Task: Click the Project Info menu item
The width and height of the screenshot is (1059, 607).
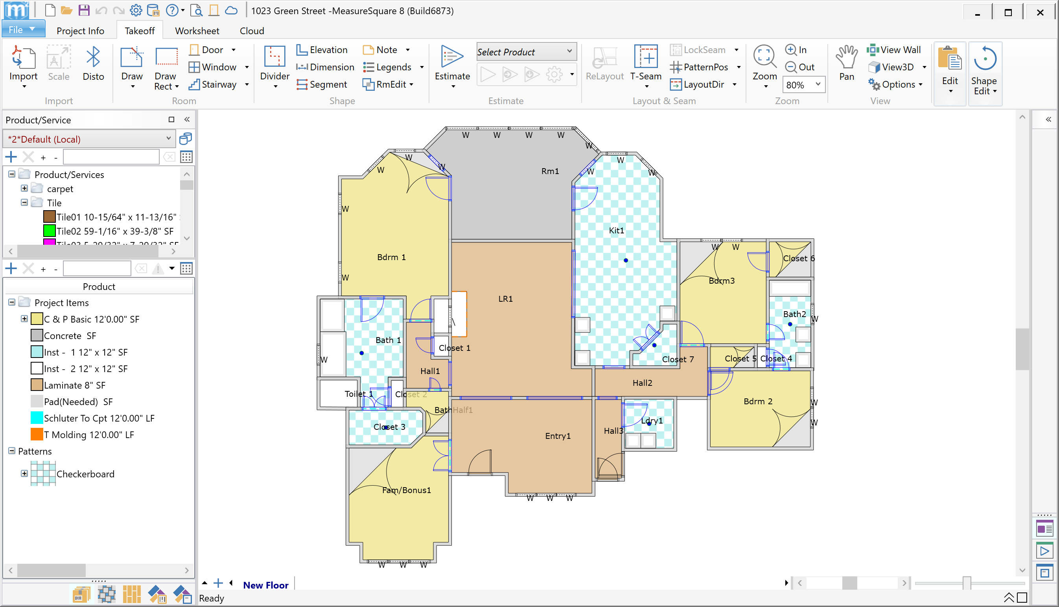Action: tap(80, 31)
